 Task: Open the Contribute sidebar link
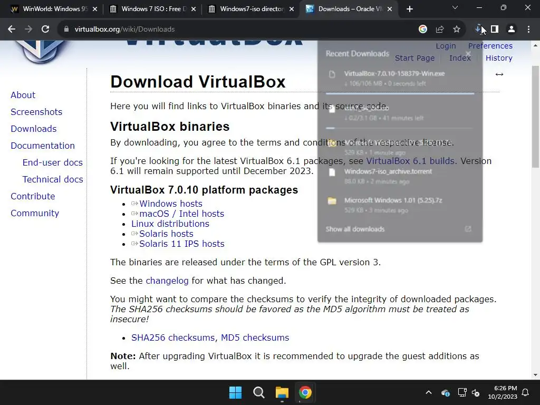point(33,196)
